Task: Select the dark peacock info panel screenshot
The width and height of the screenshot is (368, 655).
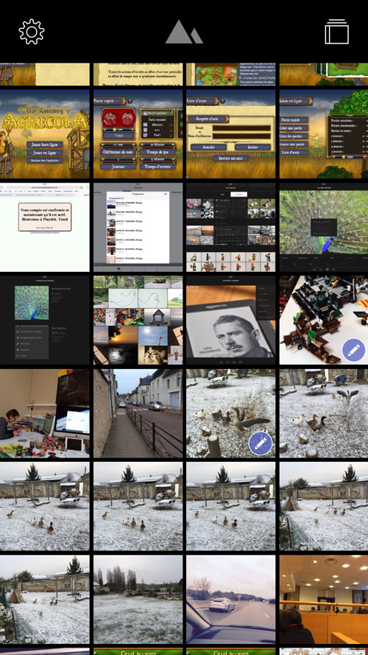Action: tap(45, 320)
